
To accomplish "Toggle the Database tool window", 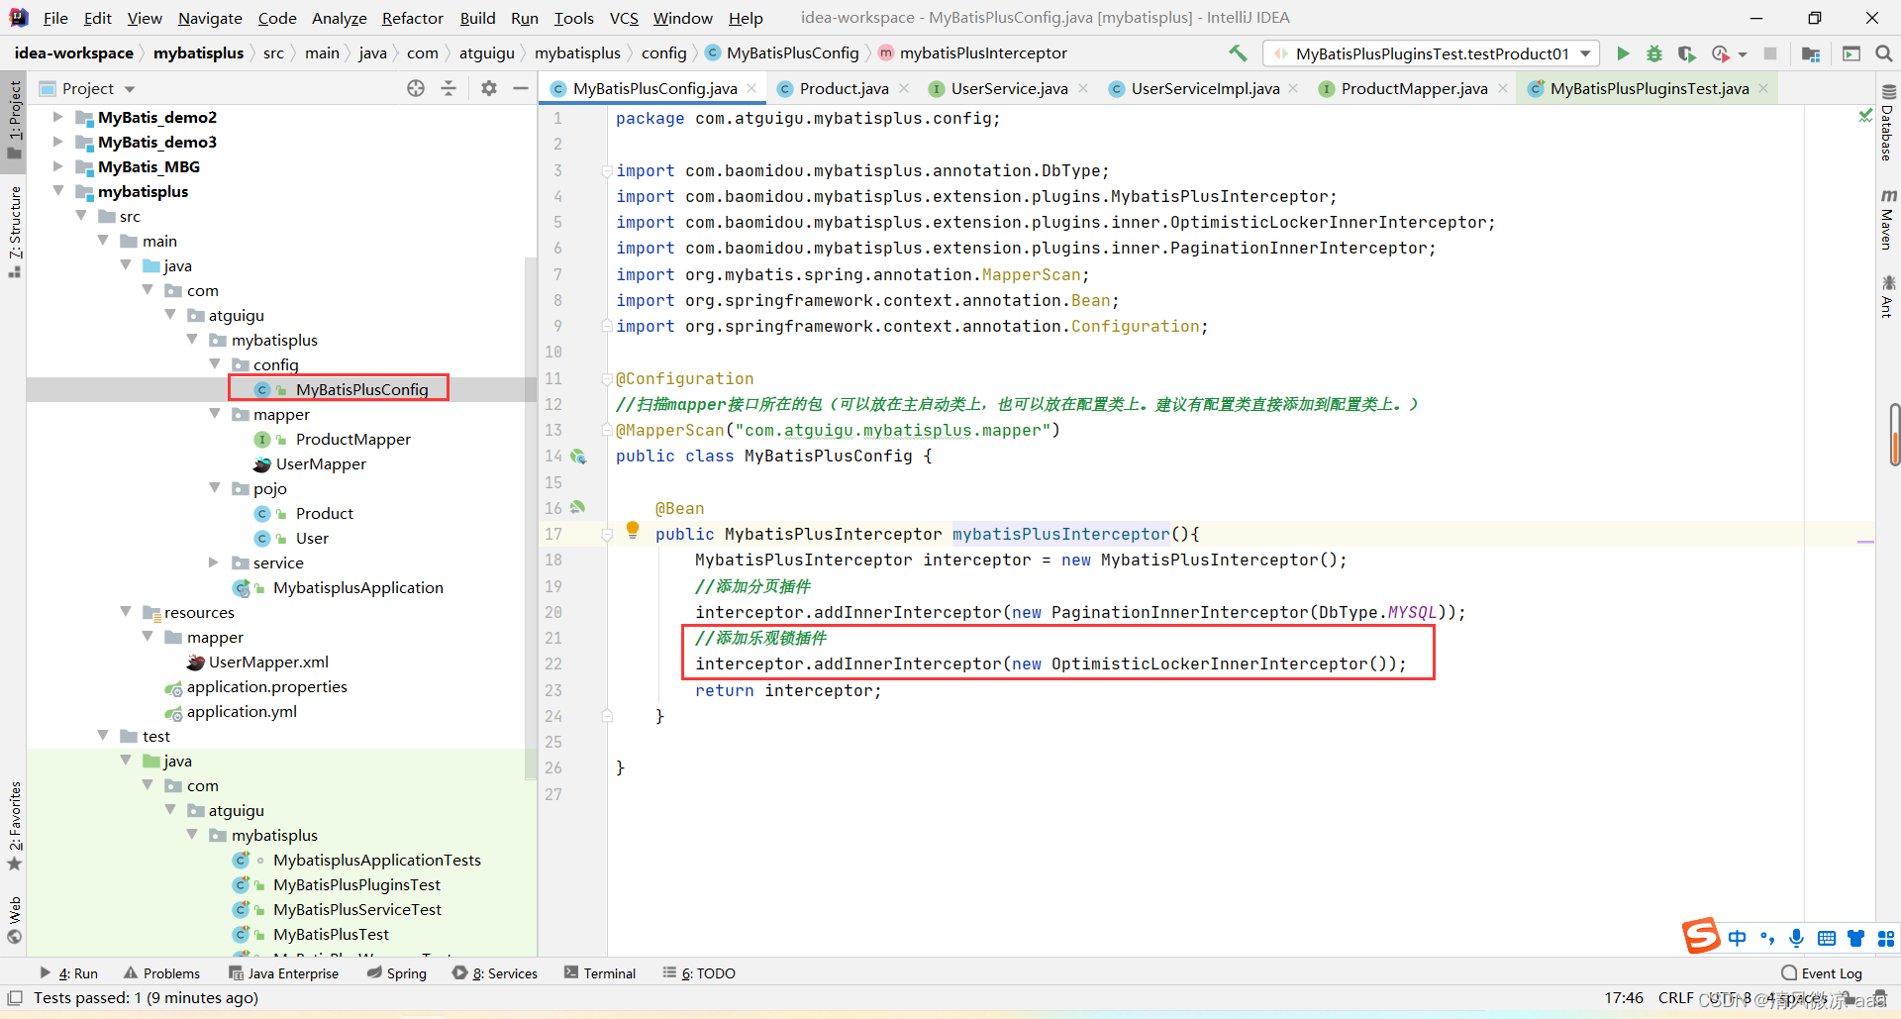I will [x=1887, y=124].
